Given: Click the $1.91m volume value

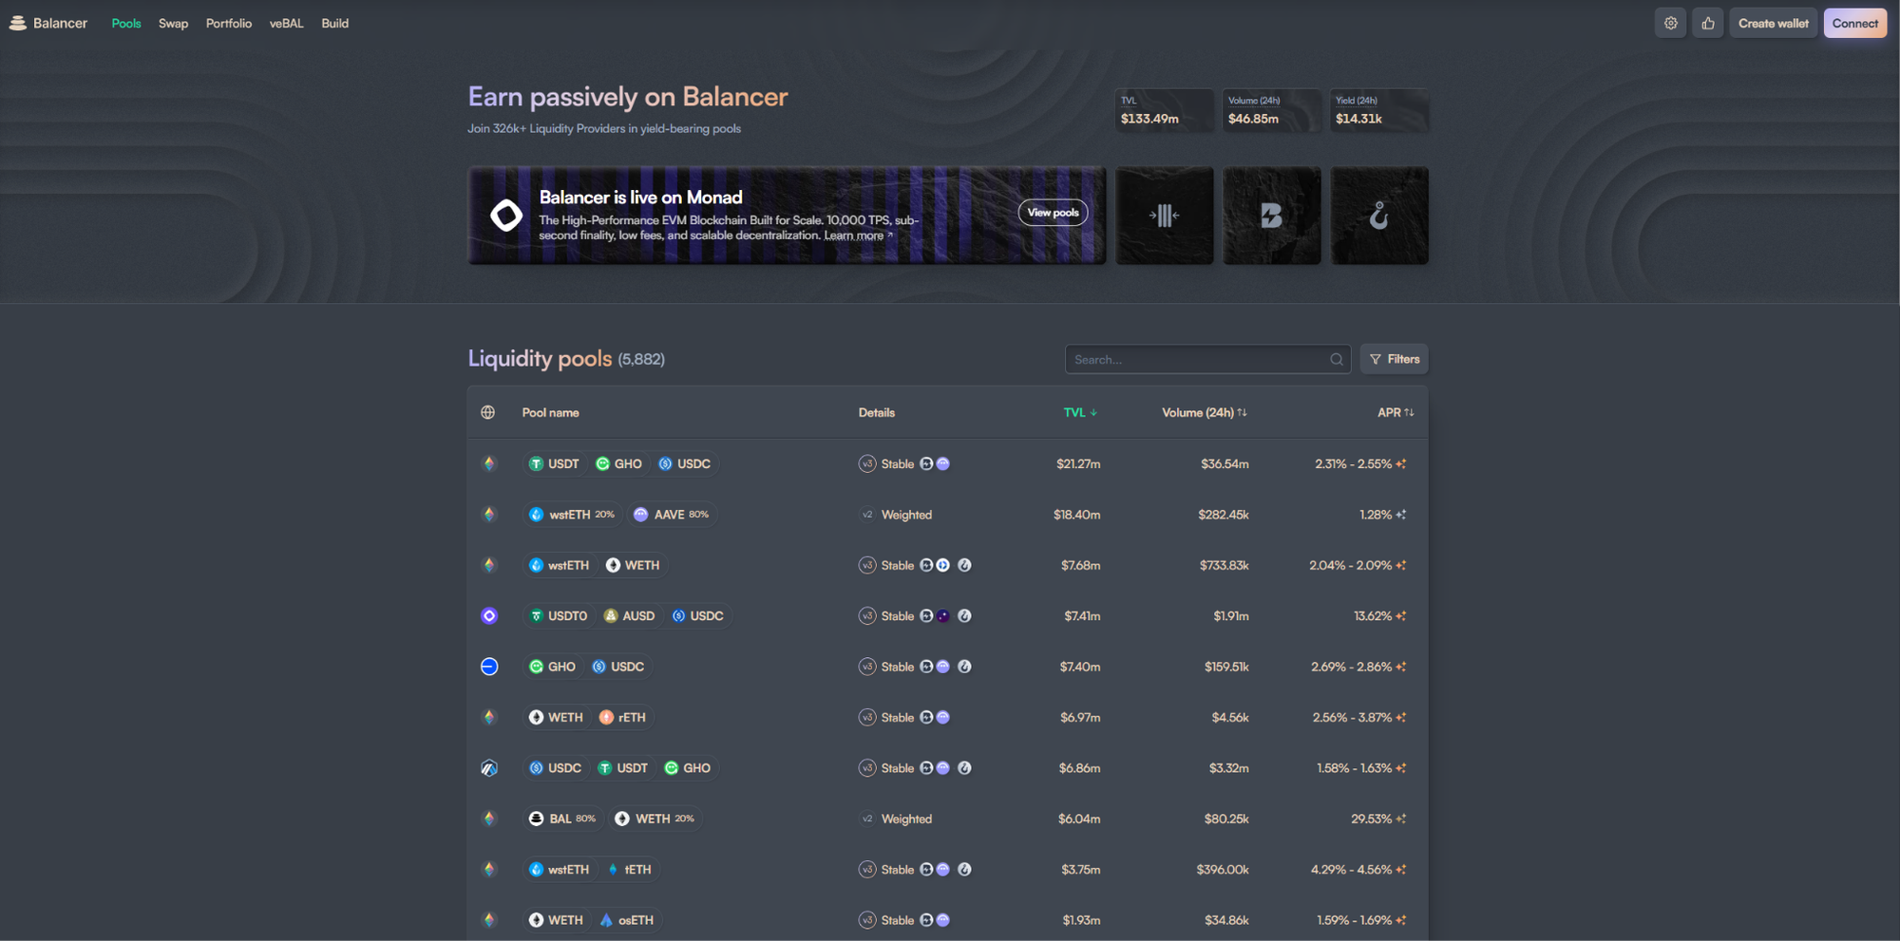Looking at the screenshot, I should [x=1231, y=616].
